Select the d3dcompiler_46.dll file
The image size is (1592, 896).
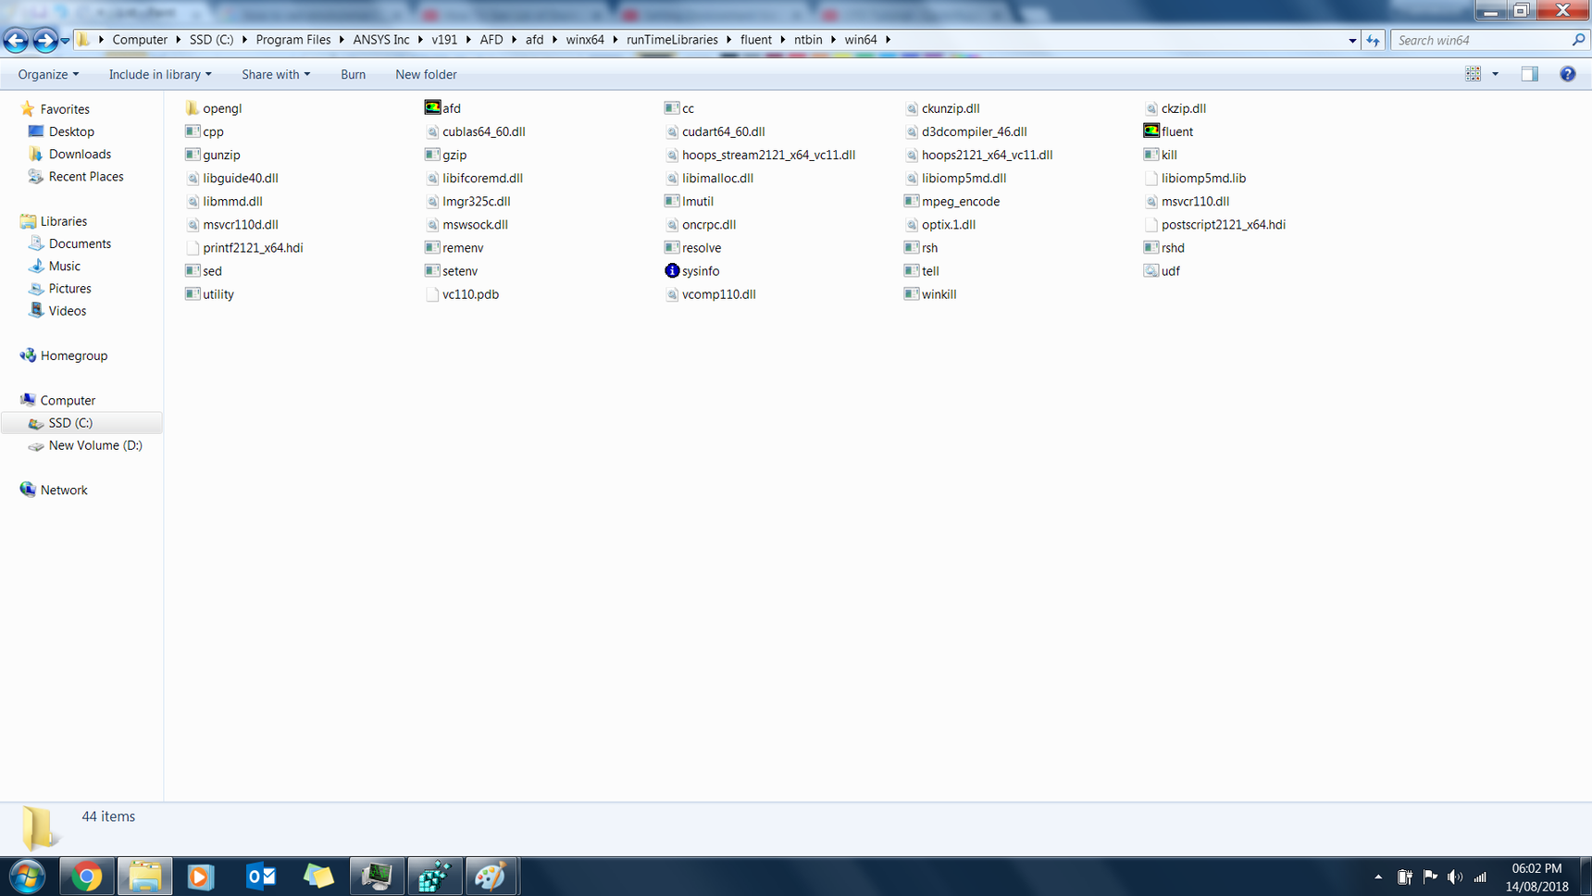pos(965,131)
